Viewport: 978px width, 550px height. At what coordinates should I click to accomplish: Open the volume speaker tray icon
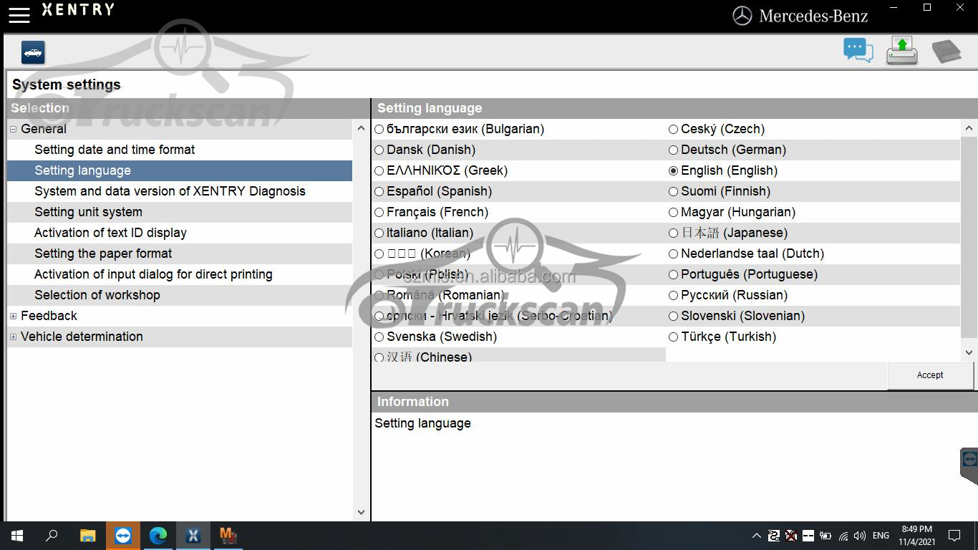(x=860, y=536)
